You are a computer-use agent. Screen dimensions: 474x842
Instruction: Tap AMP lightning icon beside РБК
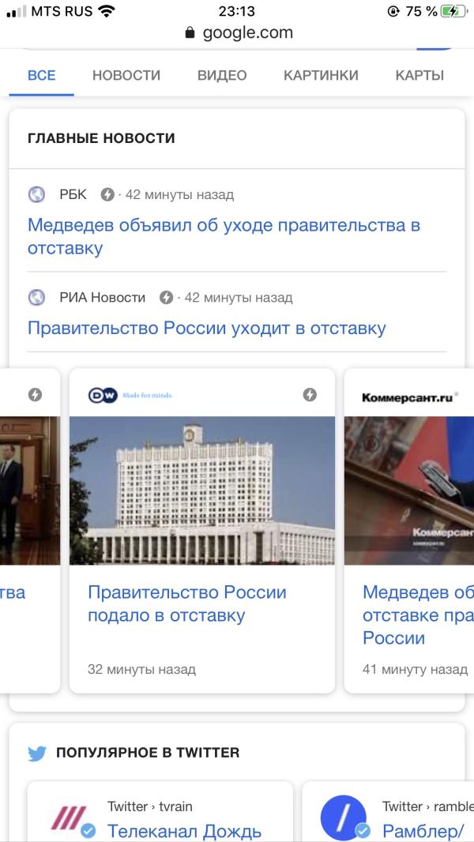(108, 194)
